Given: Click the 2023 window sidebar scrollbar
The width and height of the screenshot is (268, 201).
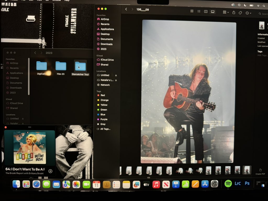Looking at the screenshot, I should 29,76.
